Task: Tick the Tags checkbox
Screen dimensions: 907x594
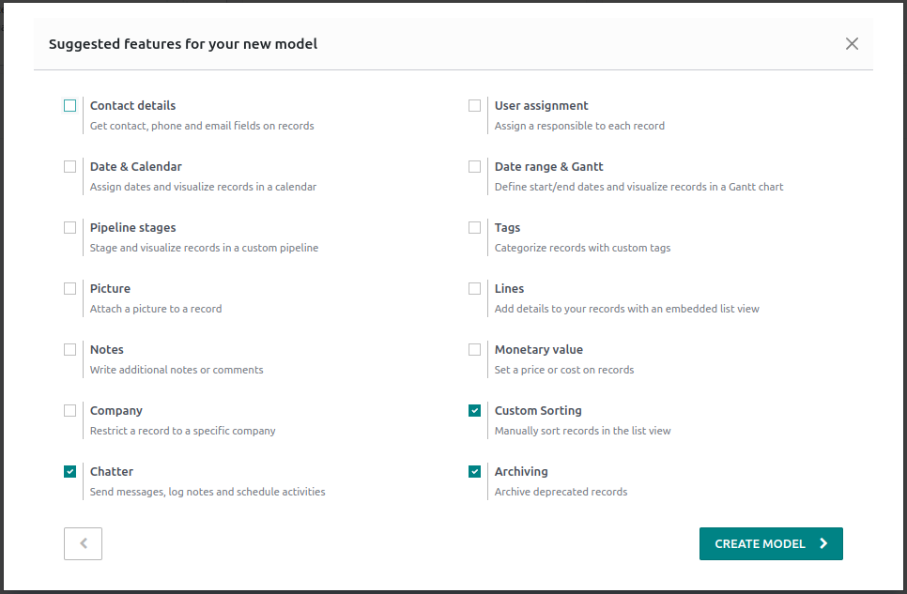Action: [475, 228]
